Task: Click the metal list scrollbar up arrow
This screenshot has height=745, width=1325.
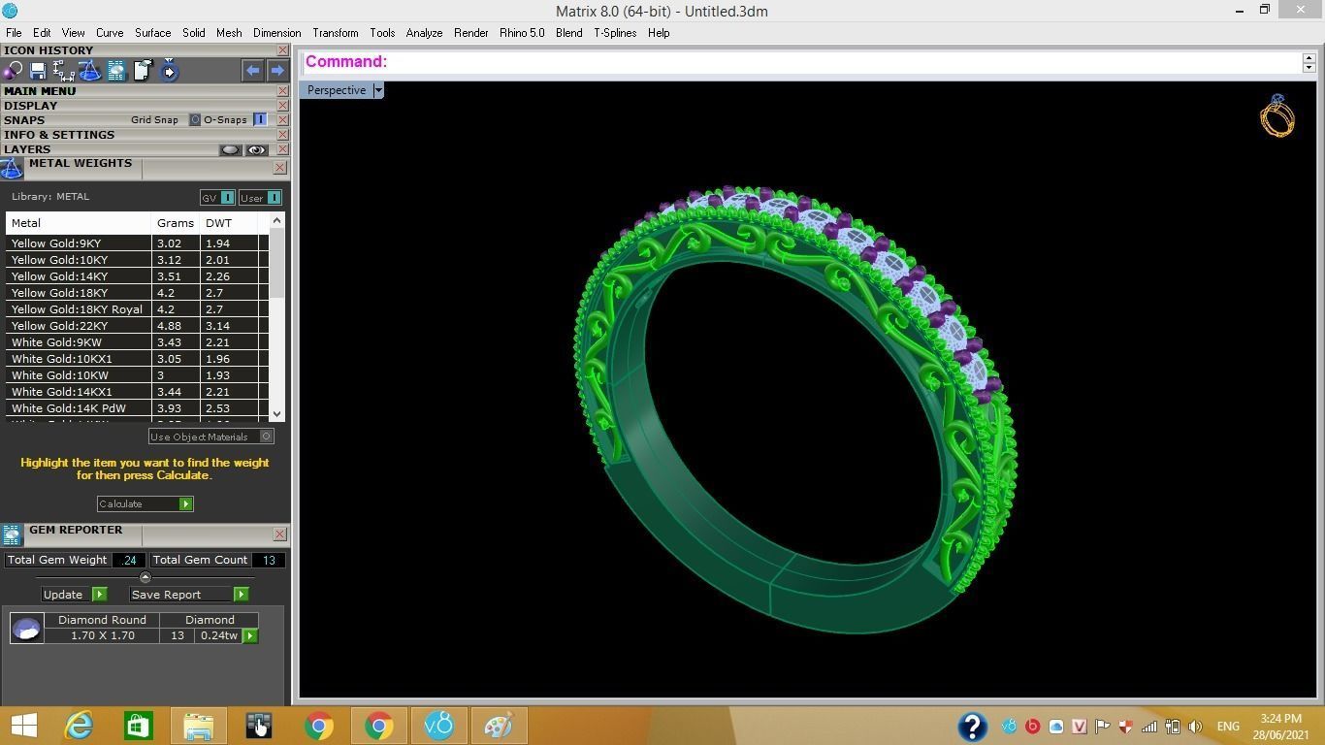Action: 277,220
